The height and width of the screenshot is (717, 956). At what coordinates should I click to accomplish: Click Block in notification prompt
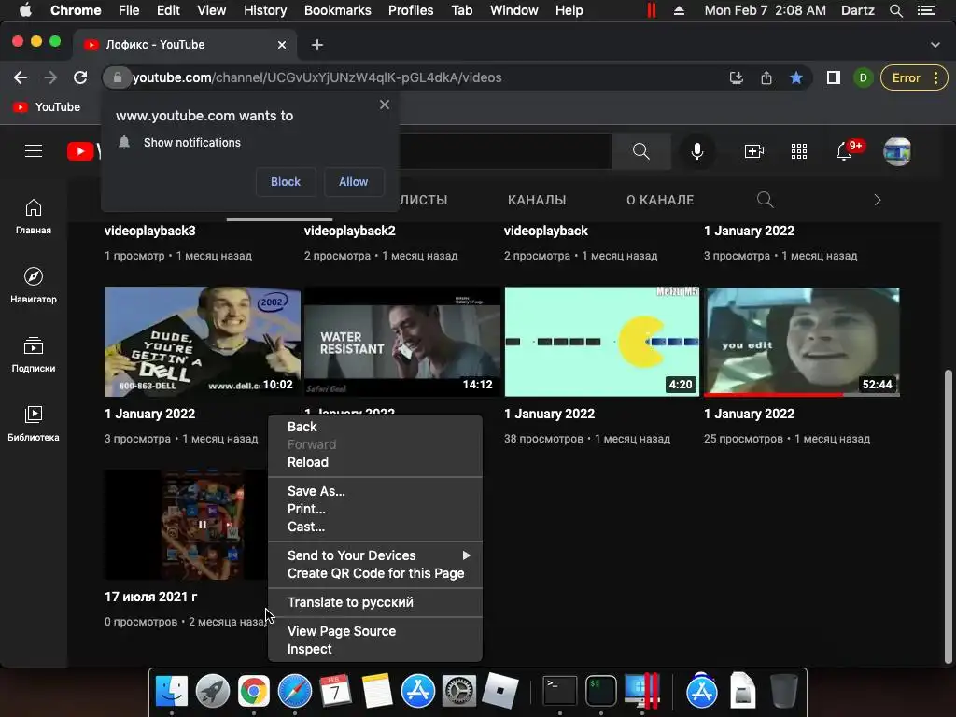[286, 182]
